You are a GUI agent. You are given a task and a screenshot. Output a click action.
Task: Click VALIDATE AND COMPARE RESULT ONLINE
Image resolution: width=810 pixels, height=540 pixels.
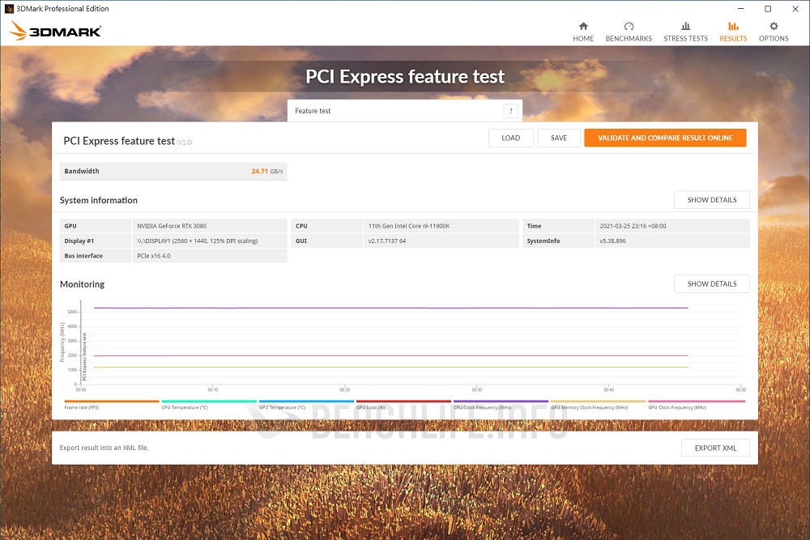click(665, 138)
